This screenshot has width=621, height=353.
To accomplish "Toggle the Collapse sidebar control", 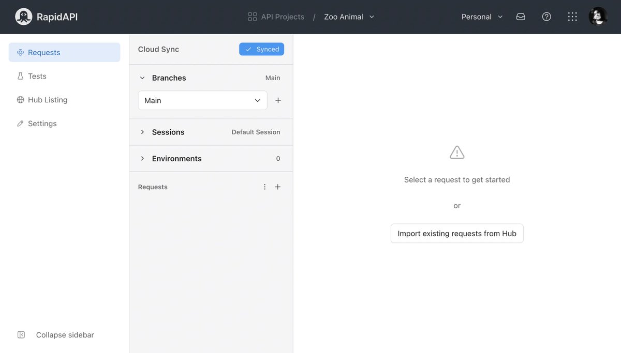I will pos(21,334).
